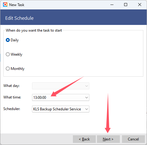This screenshot has height=145, width=147.
Task: Select the Daily schedule option
Action: click(12, 40)
